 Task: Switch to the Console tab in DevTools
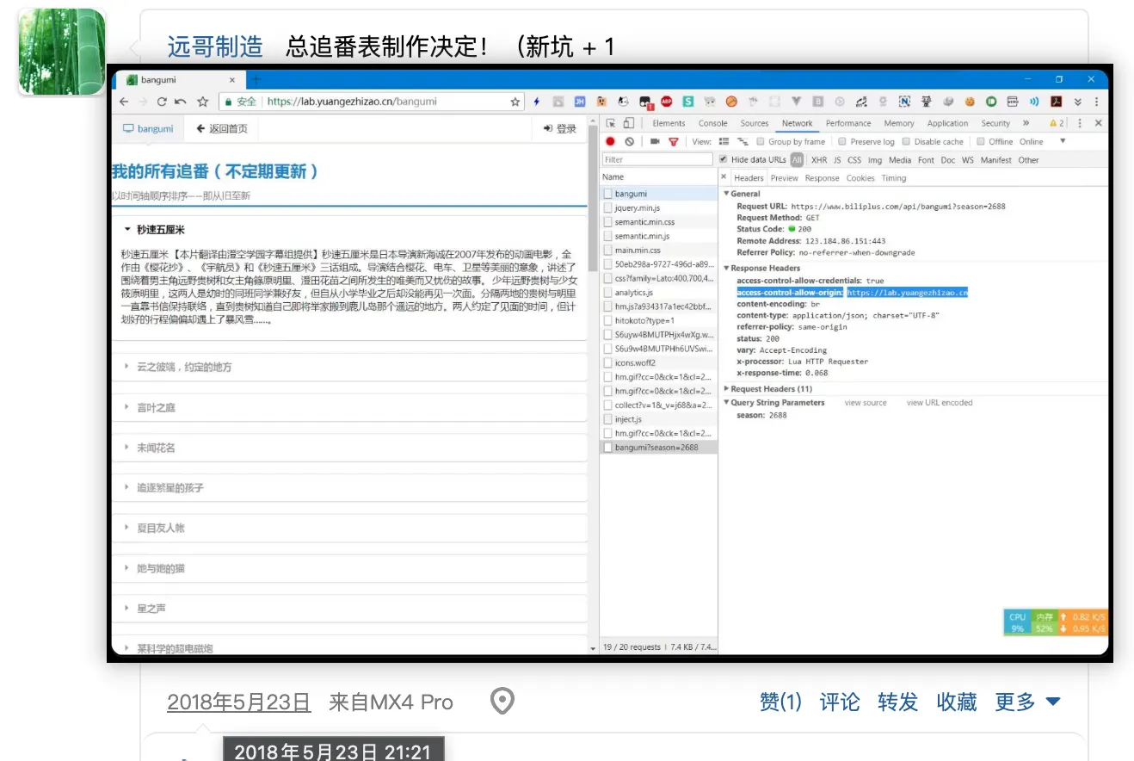point(712,123)
